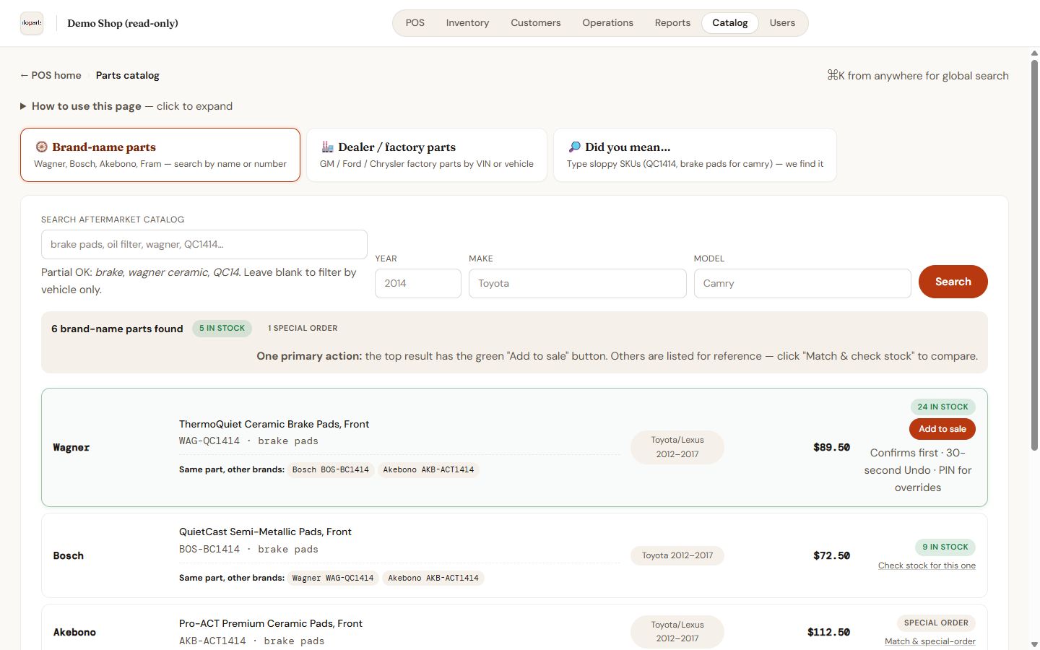This screenshot has height=650, width=1040.
Task: Click the factory building icon on Dealer card
Action: (327, 147)
